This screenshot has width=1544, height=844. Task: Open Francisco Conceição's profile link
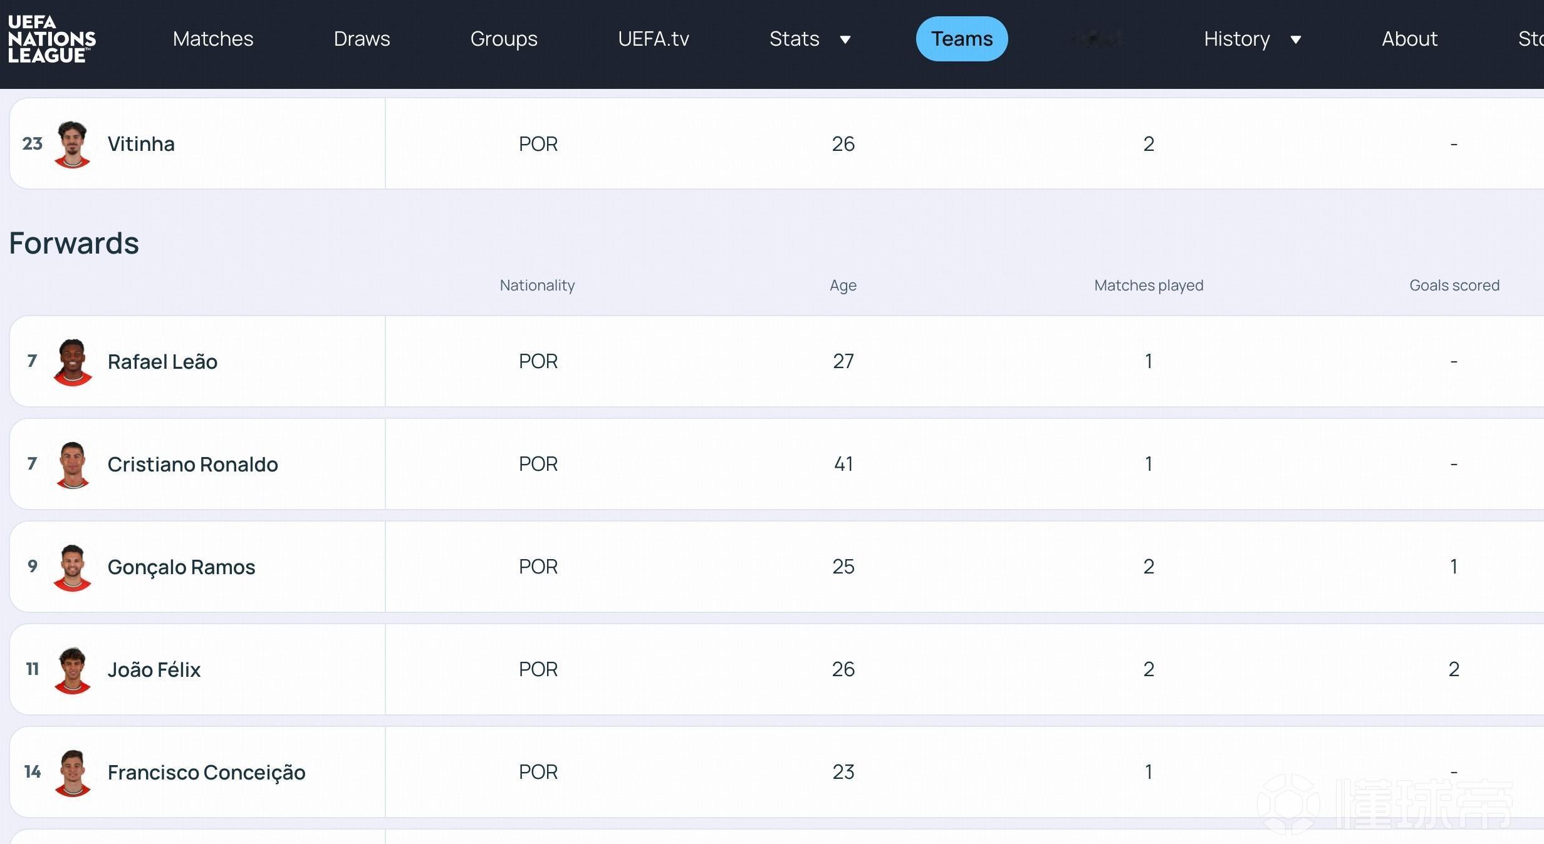coord(206,773)
